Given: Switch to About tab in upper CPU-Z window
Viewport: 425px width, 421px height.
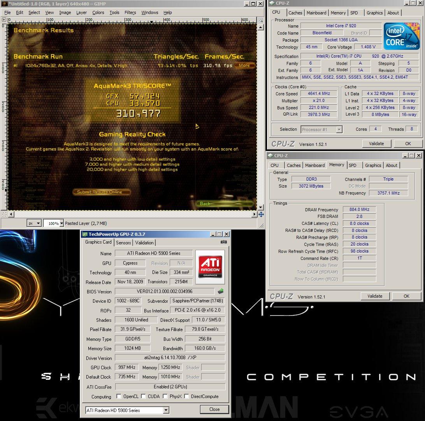Looking at the screenshot, I should [x=393, y=13].
